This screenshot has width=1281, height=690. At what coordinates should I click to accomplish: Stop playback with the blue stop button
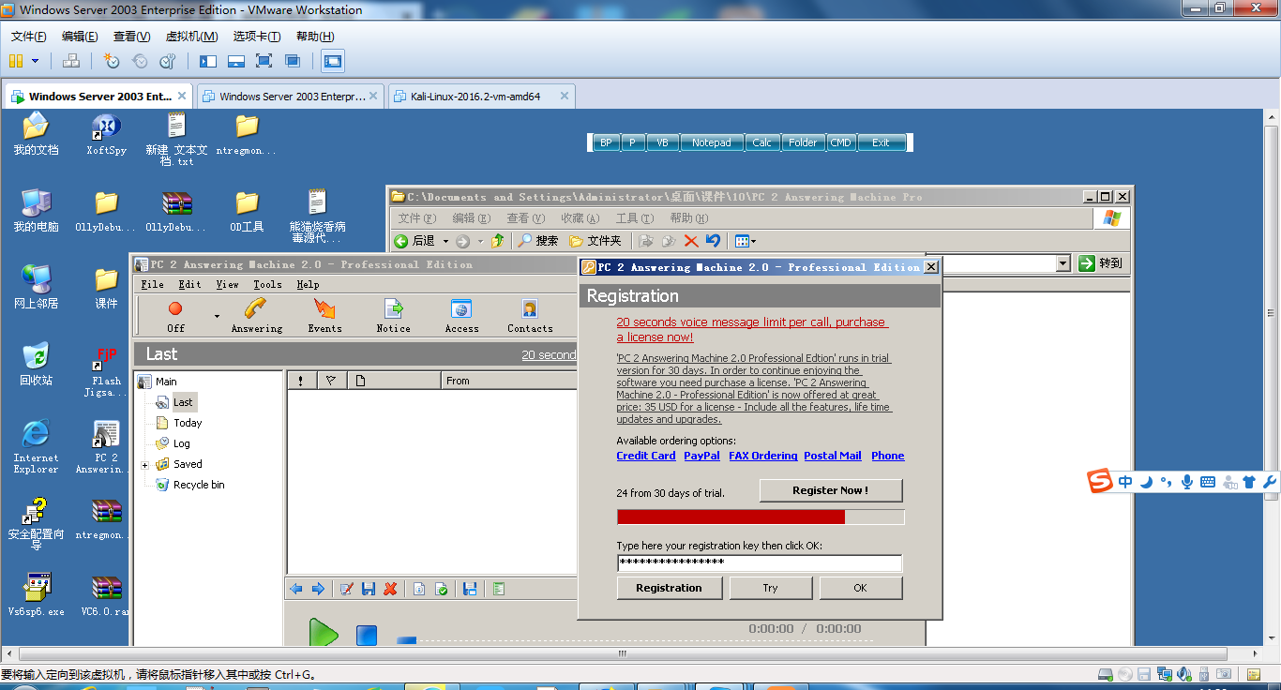[367, 635]
